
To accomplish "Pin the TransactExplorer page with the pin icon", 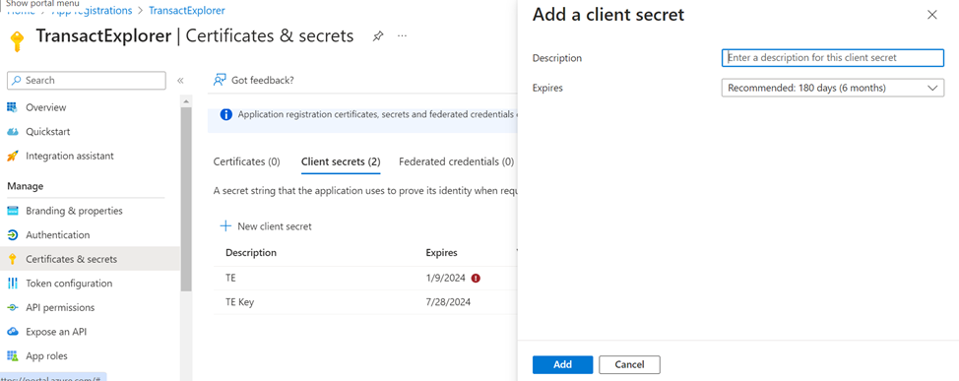I will 378,36.
